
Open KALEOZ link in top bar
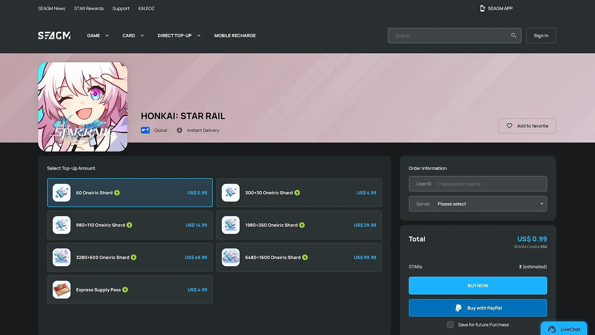[x=146, y=9]
